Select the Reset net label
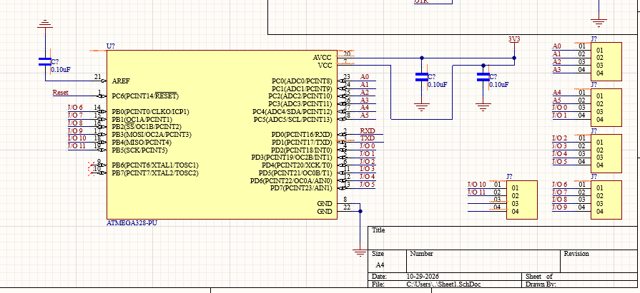Screen dimensions: 640x293 pyautogui.click(x=60, y=93)
